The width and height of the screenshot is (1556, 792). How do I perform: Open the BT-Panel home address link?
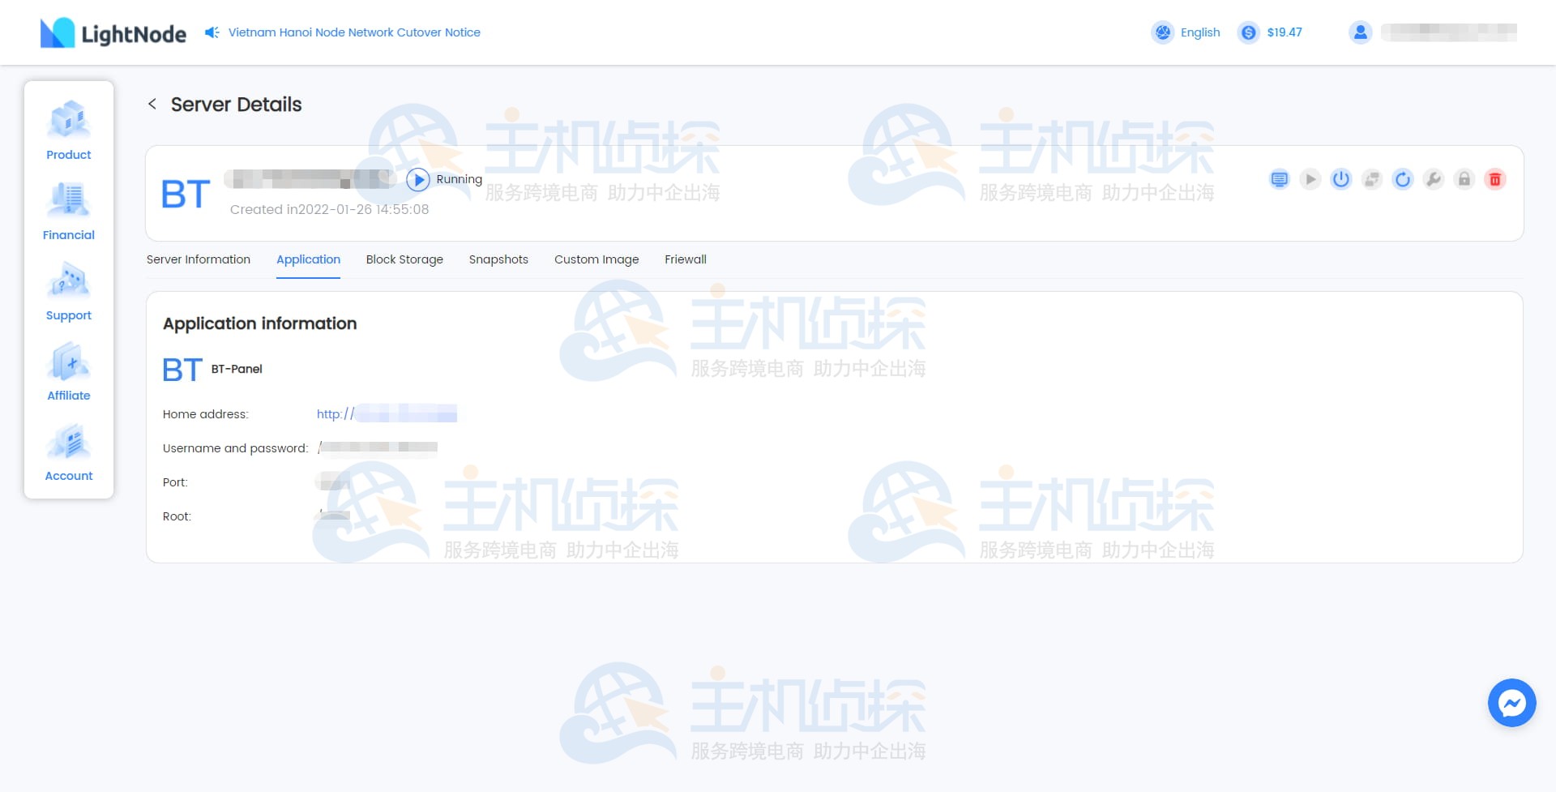click(x=386, y=413)
